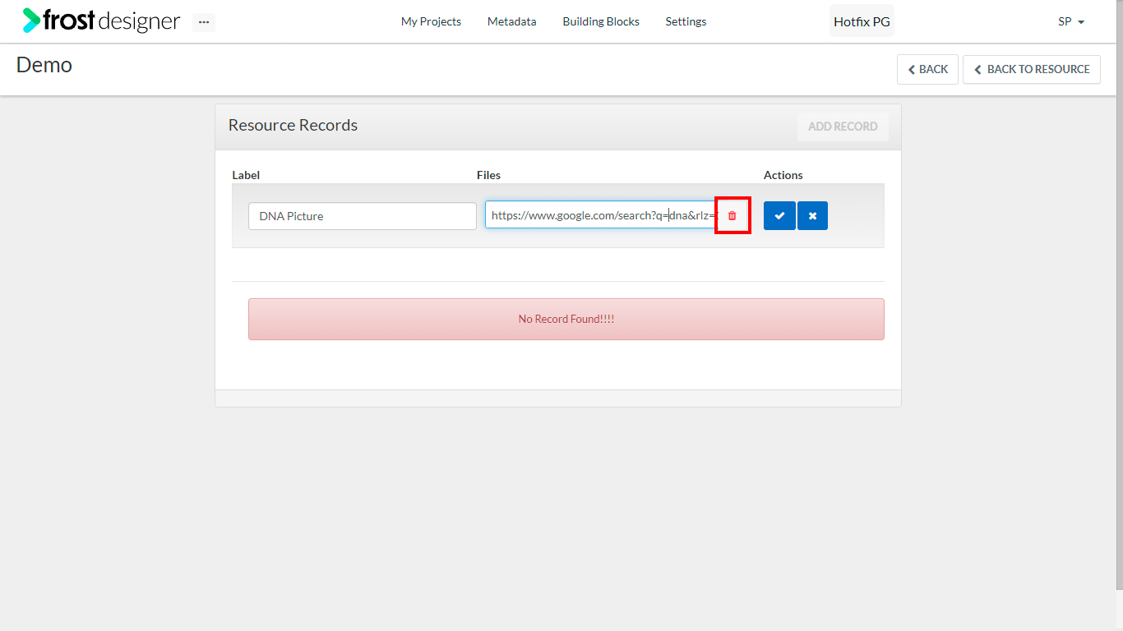This screenshot has height=631, width=1123.
Task: Go to My Projects
Action: 431,21
